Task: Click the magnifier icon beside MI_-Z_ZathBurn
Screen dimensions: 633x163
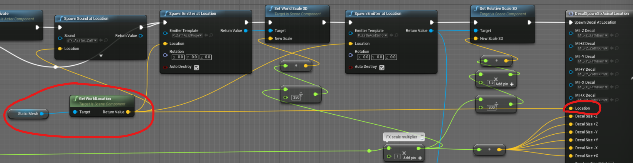Action: 617,35
